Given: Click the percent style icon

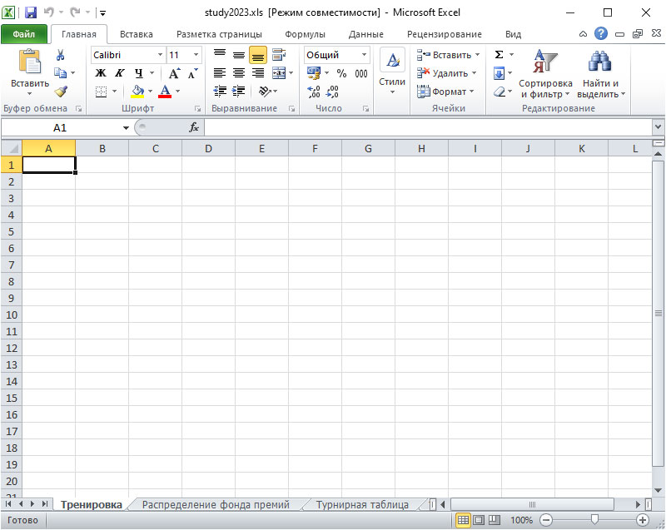Looking at the screenshot, I should point(341,73).
